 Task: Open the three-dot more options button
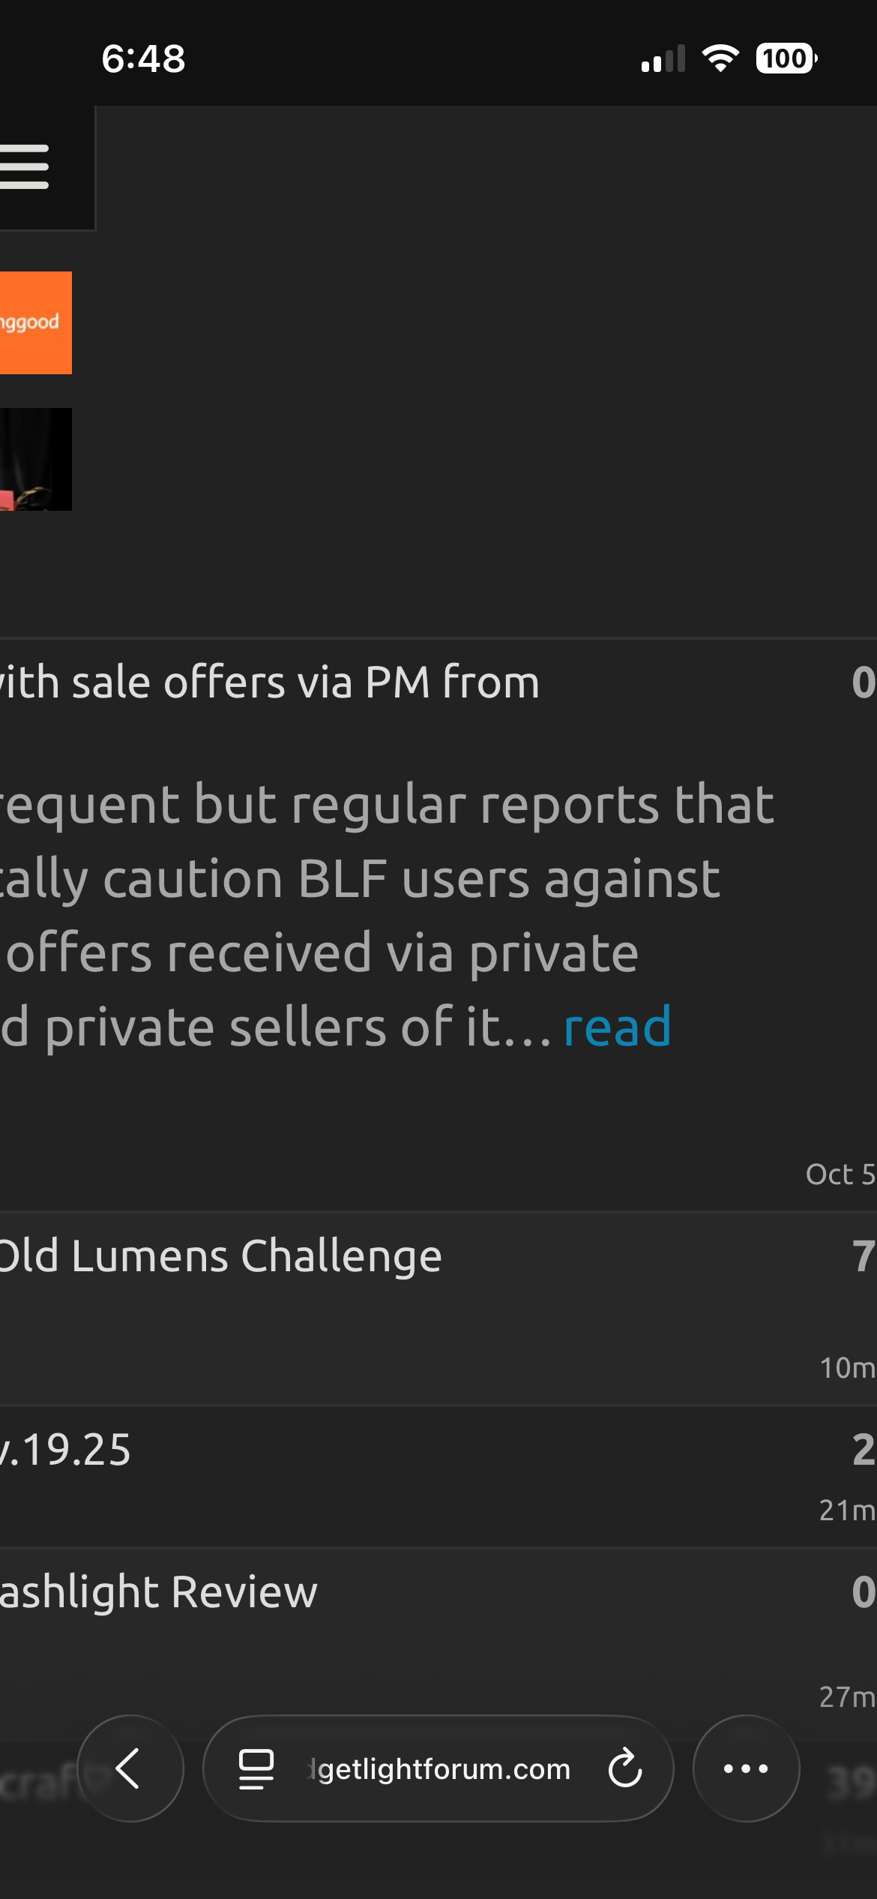(x=746, y=1768)
